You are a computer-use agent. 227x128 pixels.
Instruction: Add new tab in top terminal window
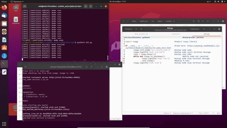[x=24, y=6]
